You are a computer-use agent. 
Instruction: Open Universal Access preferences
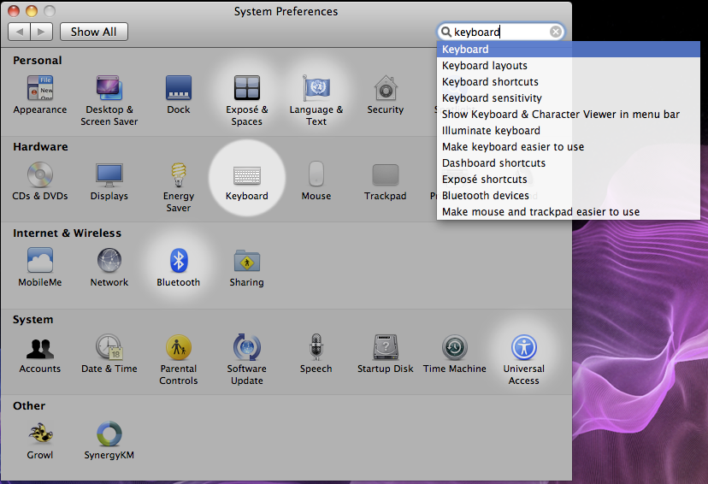[x=524, y=360]
